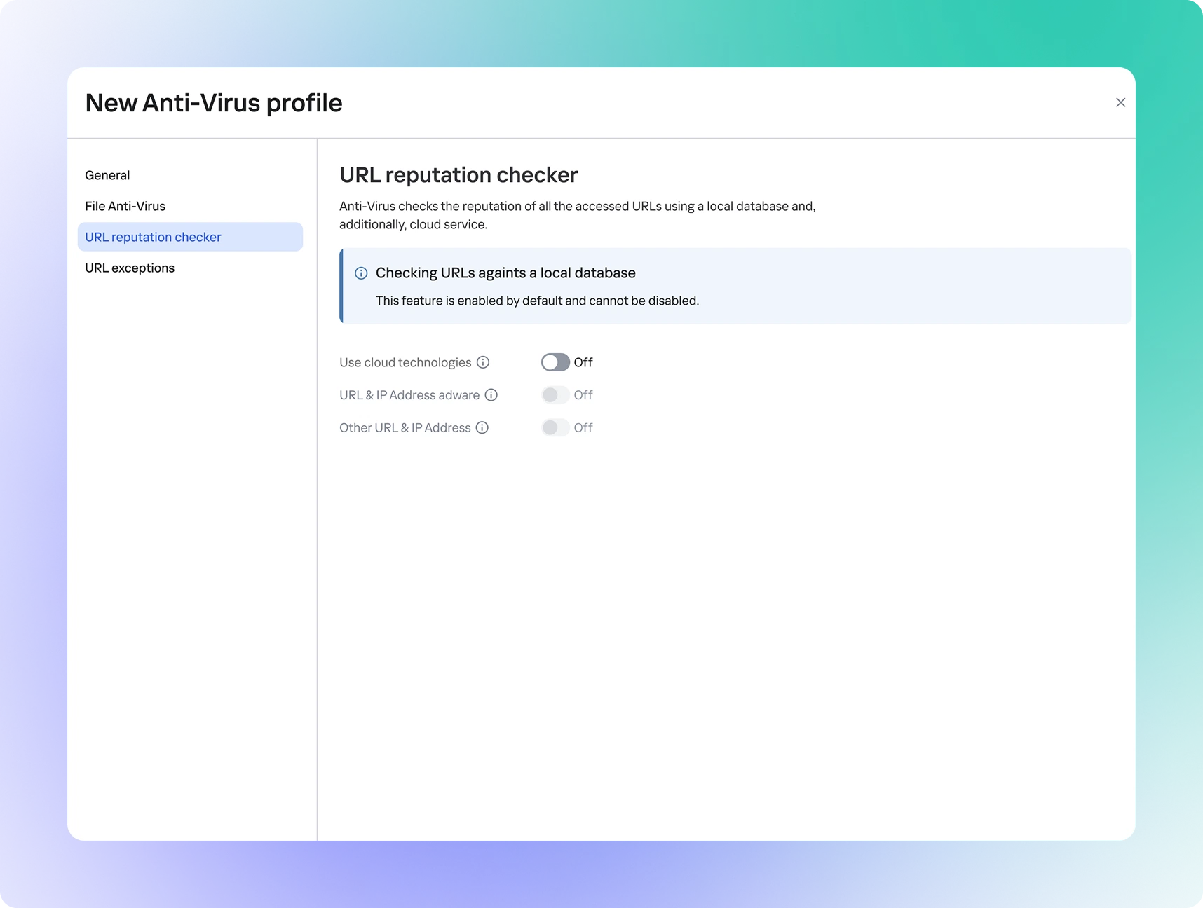Go to URL exceptions section
Viewport: 1203px width, 908px height.
pos(130,268)
